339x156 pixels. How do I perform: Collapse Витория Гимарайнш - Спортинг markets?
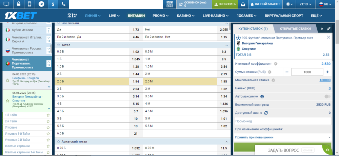point(49,109)
